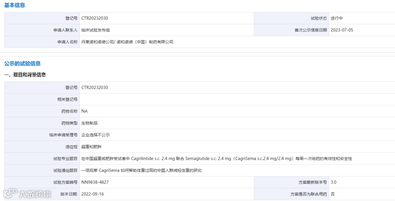This screenshot has height=201, width=395.
Task: Click the 方案最新版本号 label
Action: (x=313, y=182)
